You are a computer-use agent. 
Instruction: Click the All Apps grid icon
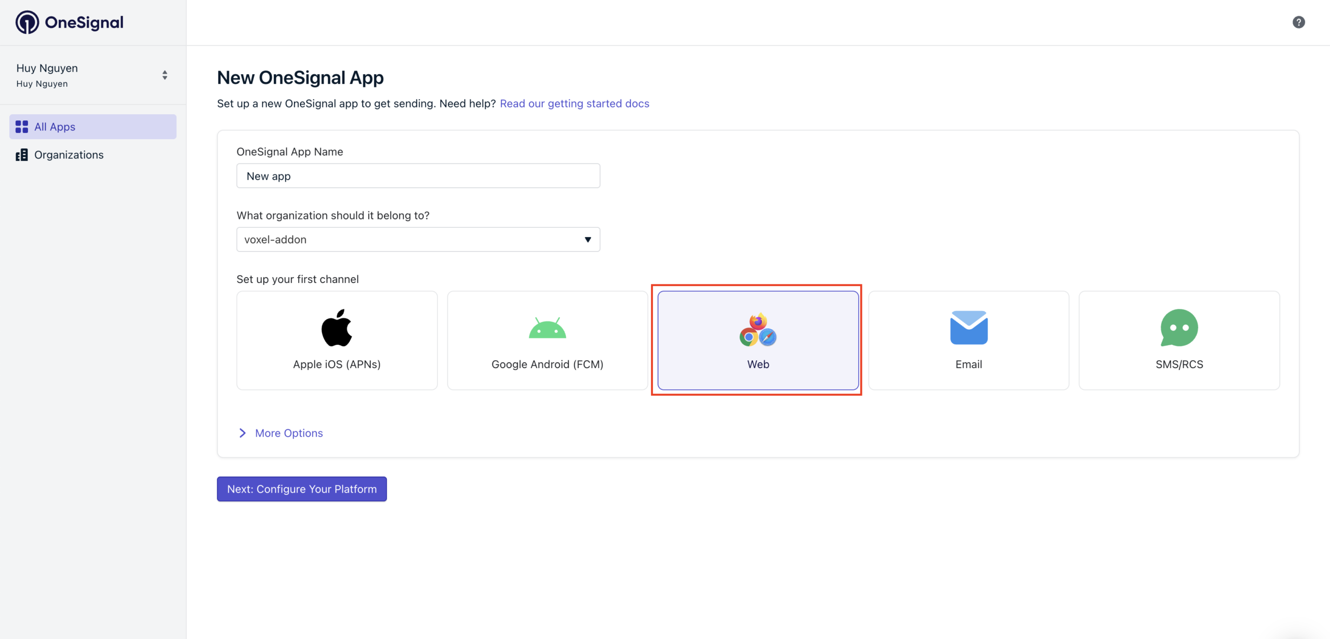22,127
